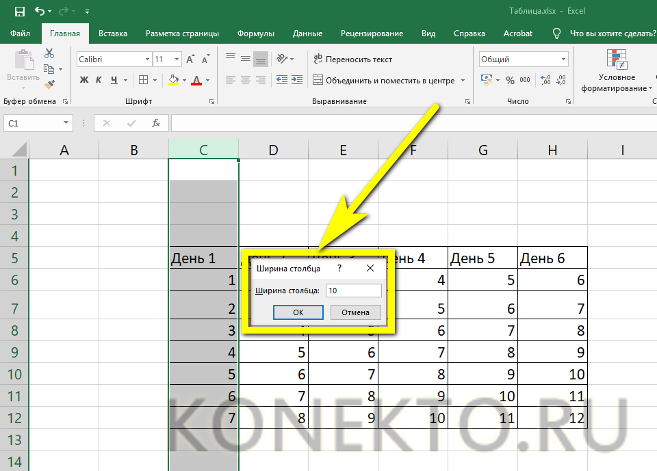
Task: Click the Undo arrow icon
Action: pyautogui.click(x=40, y=12)
